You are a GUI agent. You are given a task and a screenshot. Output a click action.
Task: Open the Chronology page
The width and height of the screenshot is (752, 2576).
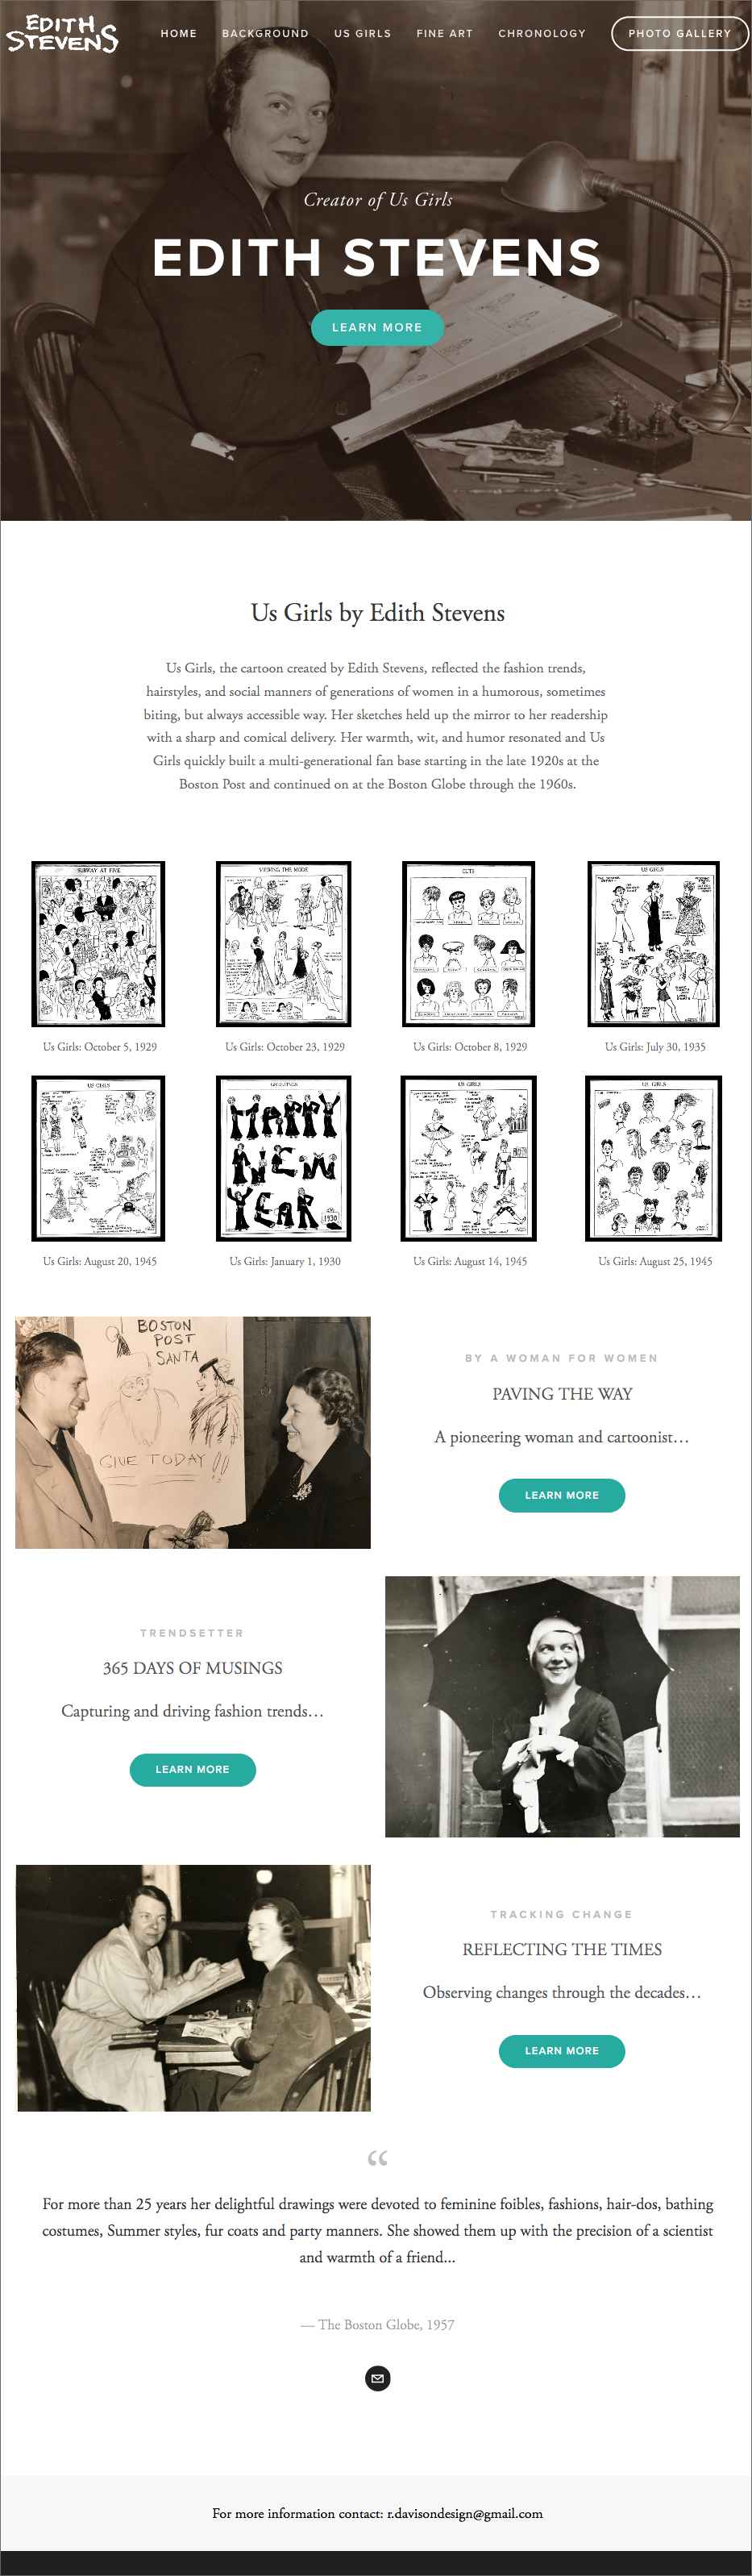tap(542, 33)
